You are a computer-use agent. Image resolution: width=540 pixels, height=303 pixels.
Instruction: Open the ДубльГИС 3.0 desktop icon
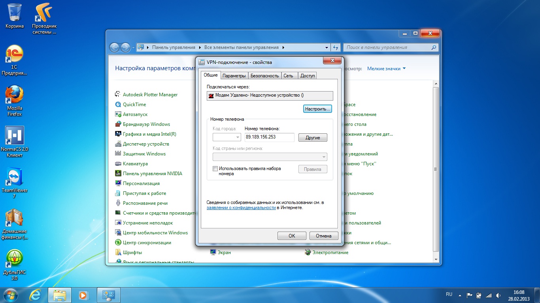point(15,260)
